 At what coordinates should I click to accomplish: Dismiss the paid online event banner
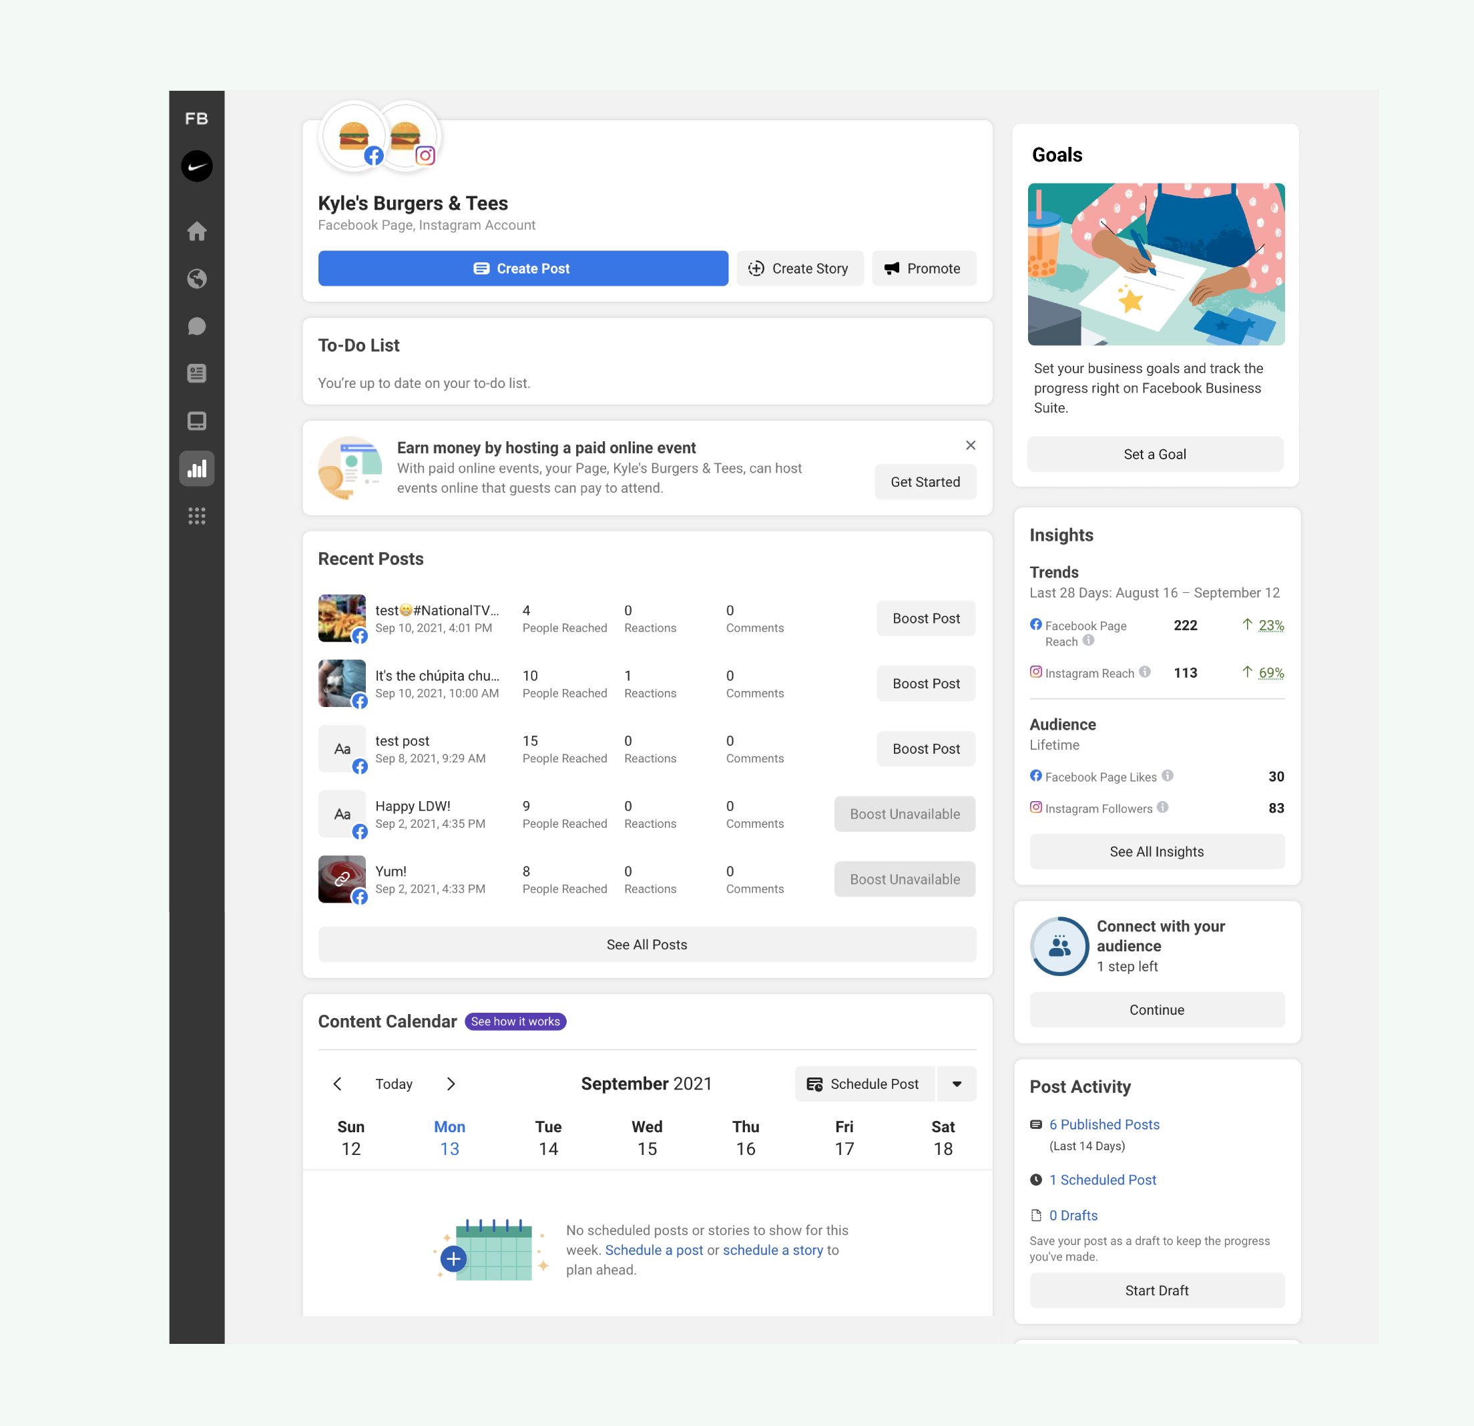(x=970, y=445)
